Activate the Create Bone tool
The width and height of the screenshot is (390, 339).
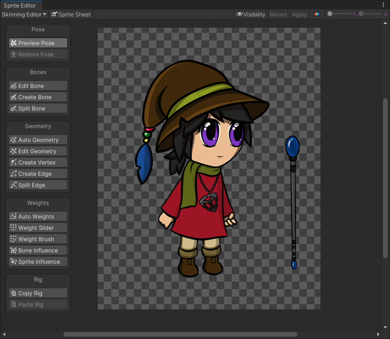(38, 97)
